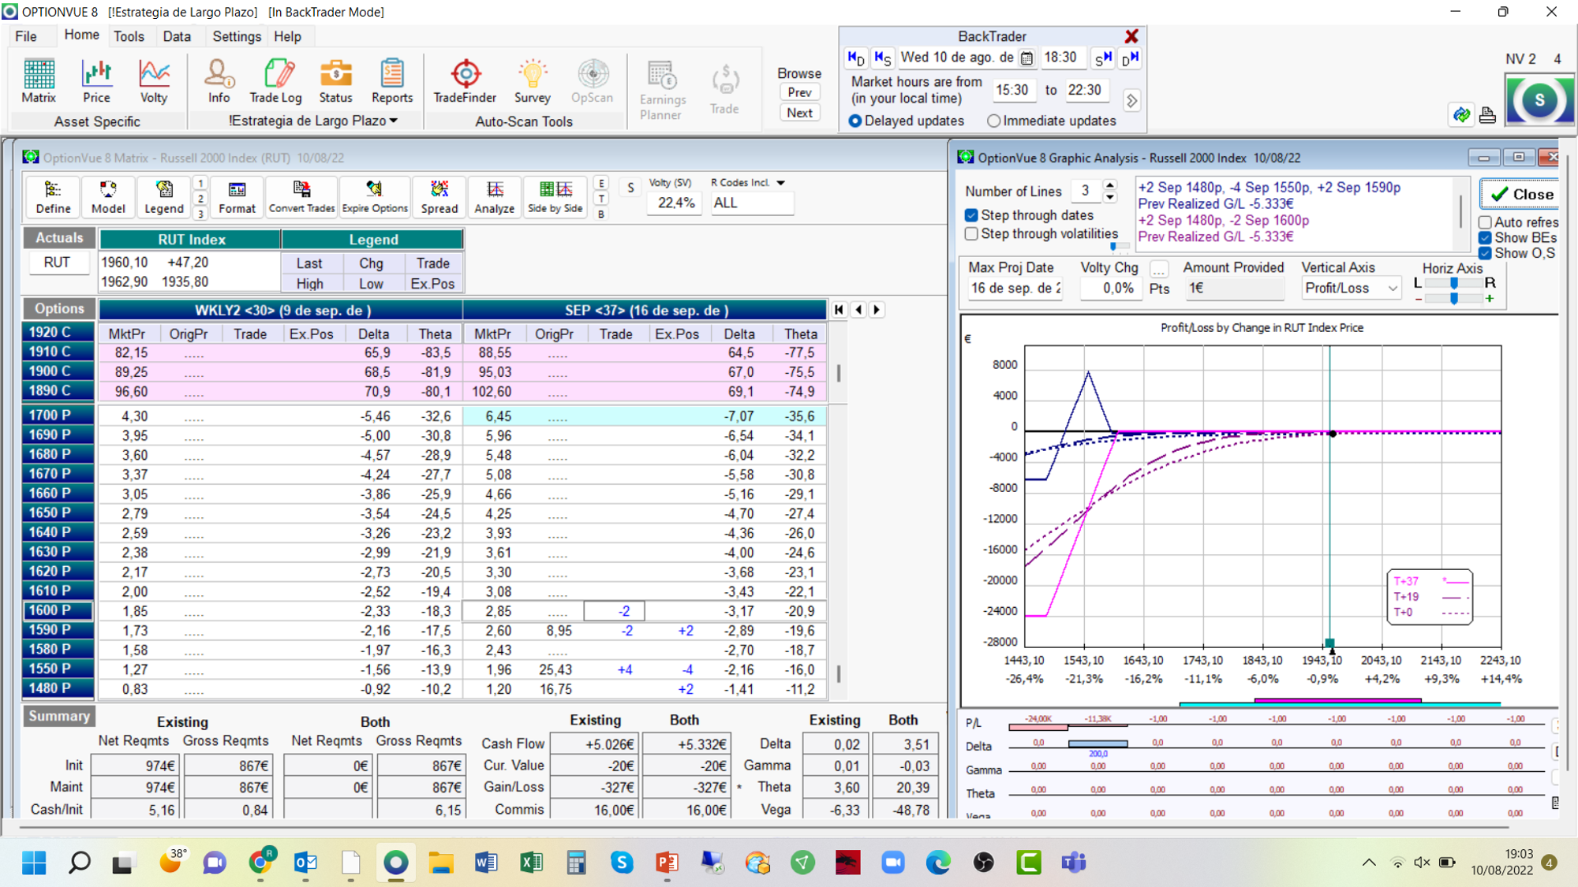Adjust the Horiz Axis L-R slider
This screenshot has width=1578, height=887.
click(x=1453, y=283)
